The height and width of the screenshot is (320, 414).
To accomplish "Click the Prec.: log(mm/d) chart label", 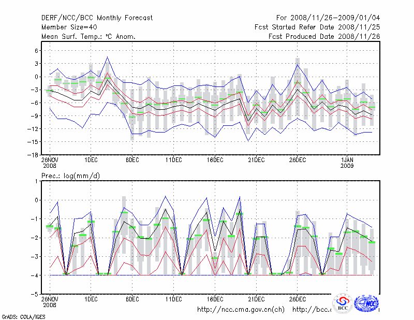I will click(x=71, y=176).
